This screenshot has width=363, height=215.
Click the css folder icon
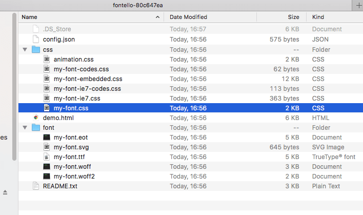36,49
